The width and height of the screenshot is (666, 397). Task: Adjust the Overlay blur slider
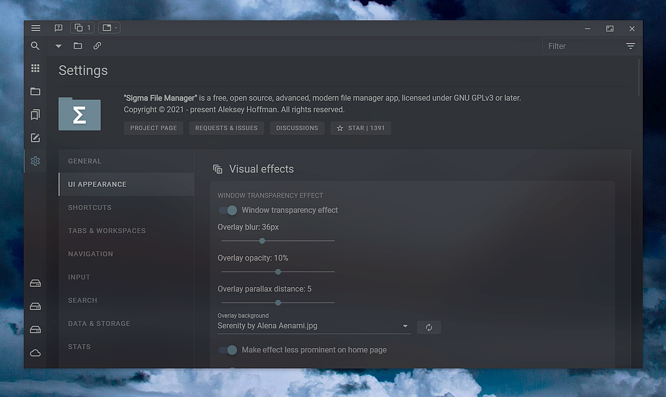click(x=278, y=241)
